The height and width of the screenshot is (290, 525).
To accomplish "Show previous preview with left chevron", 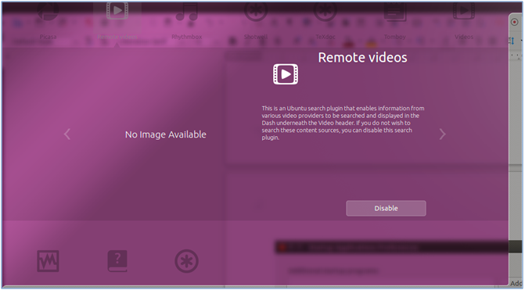I will (67, 134).
